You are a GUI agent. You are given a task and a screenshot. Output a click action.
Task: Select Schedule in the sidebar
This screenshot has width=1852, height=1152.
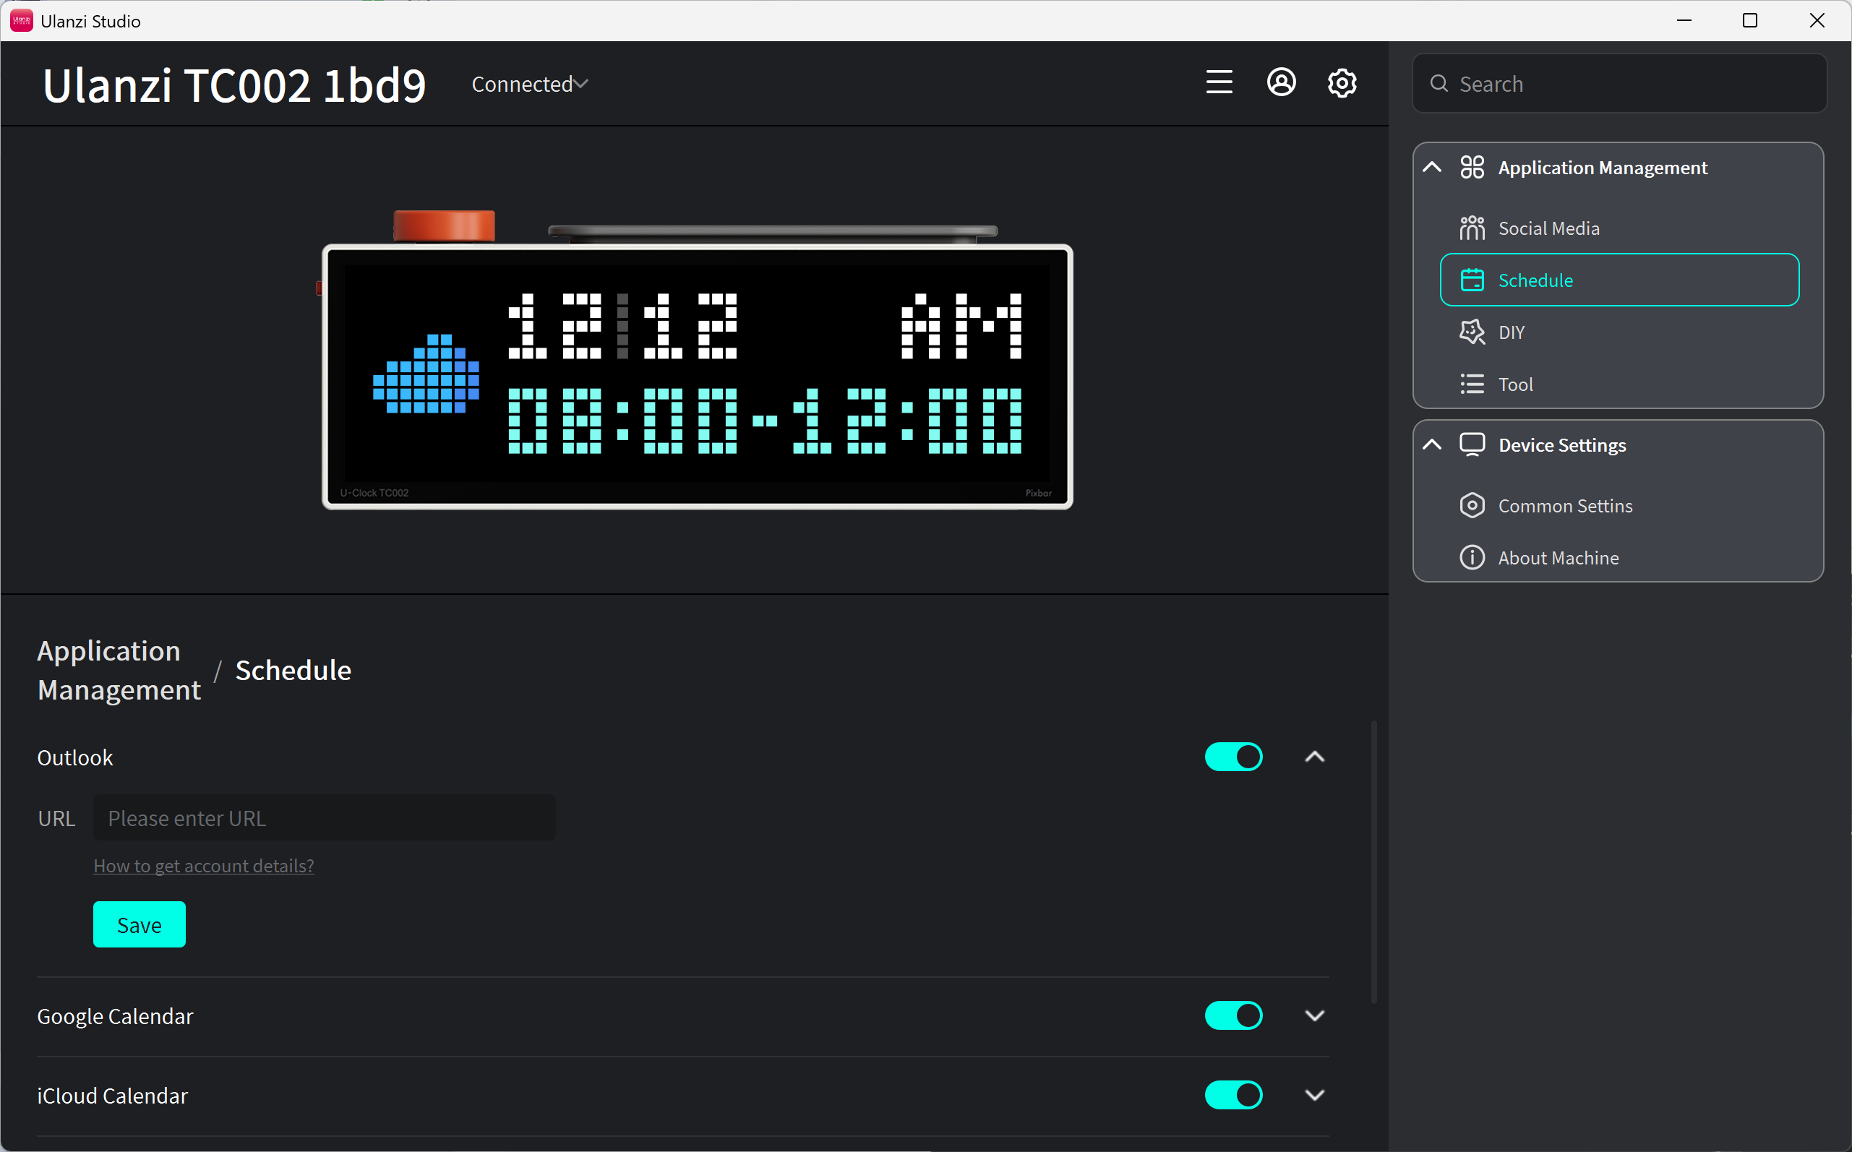click(x=1620, y=280)
